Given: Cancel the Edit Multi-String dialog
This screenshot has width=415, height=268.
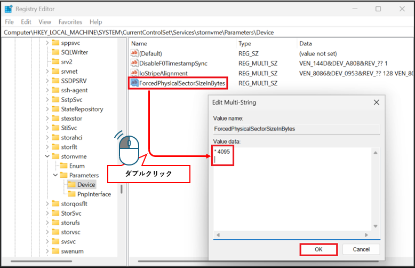Looking at the screenshot, I should pos(361,249).
